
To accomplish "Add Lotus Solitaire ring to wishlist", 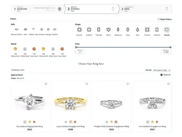I will [87, 84].
